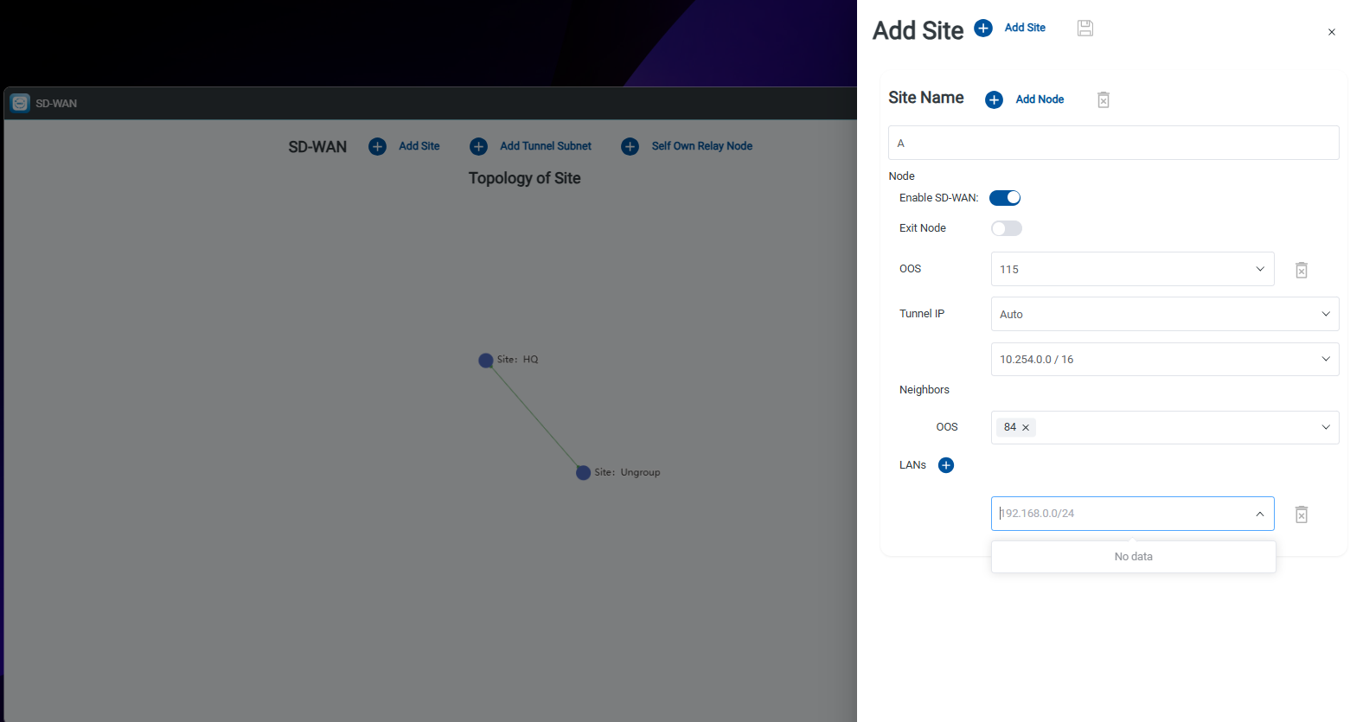Viewport: 1350px width, 722px height.
Task: Remove the 84 neighbor tag
Action: pyautogui.click(x=1026, y=427)
